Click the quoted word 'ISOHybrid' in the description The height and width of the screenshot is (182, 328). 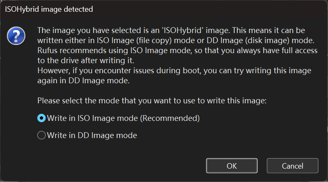click(183, 31)
